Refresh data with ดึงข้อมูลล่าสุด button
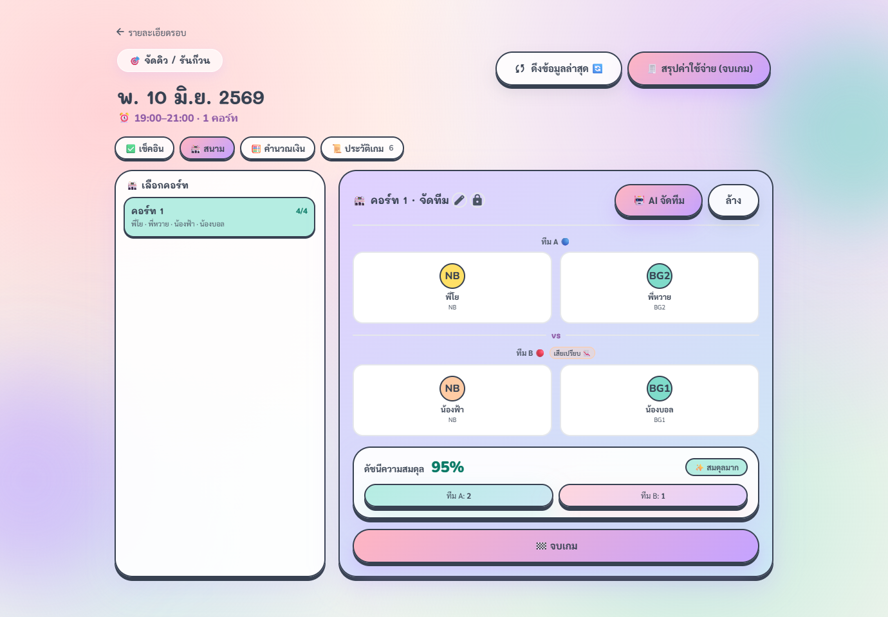The image size is (888, 617). [559, 68]
